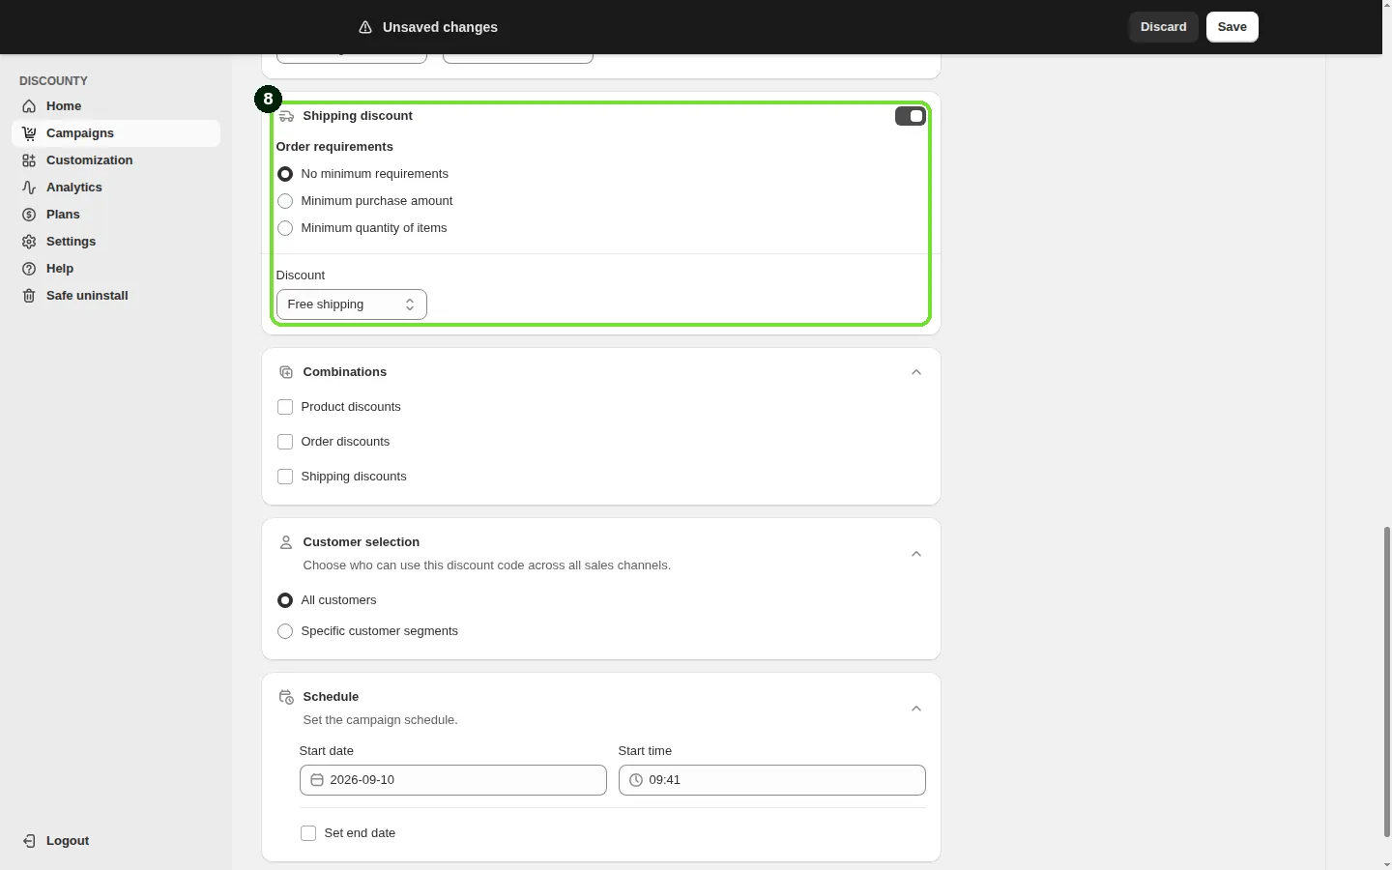Enable the Set end date checkbox

tap(308, 833)
